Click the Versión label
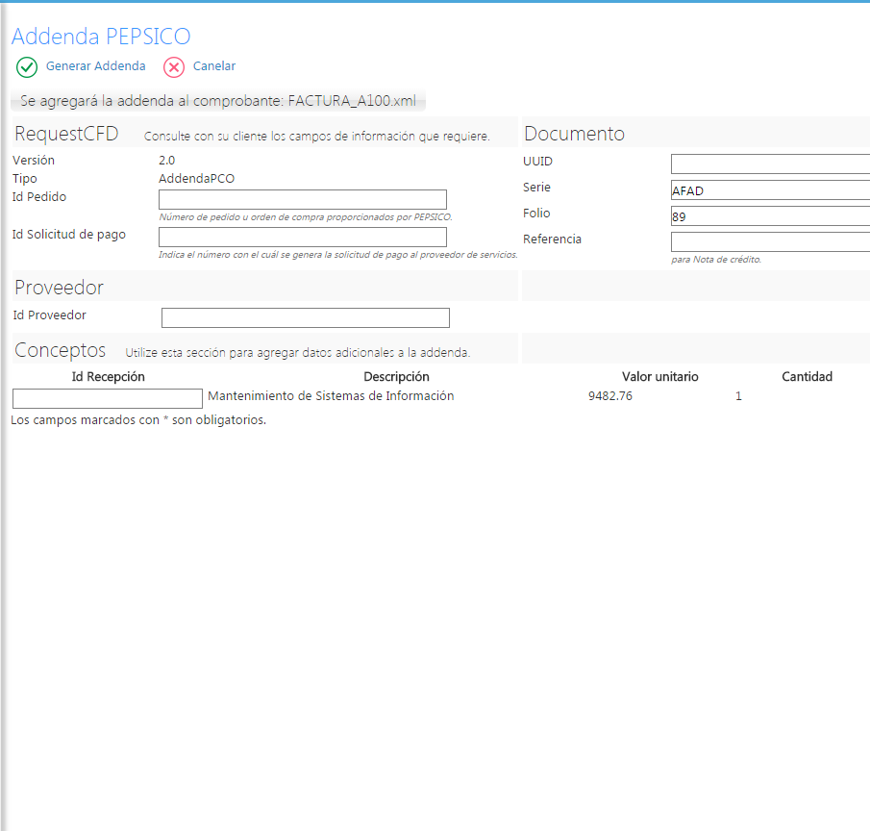 pyautogui.click(x=34, y=161)
